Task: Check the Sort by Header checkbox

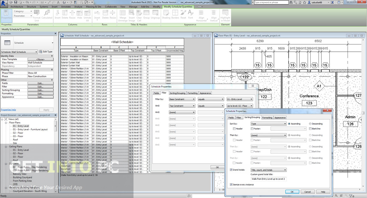Action: [234, 129]
